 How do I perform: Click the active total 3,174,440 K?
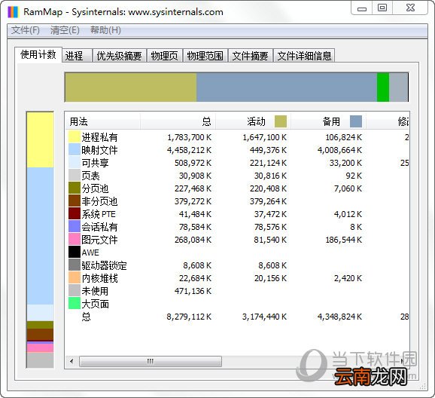(264, 317)
